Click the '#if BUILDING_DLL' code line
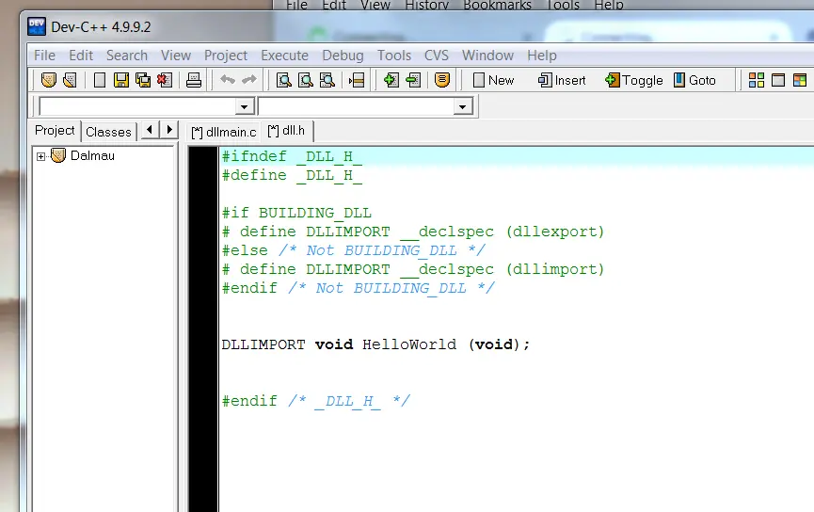 pyautogui.click(x=296, y=213)
